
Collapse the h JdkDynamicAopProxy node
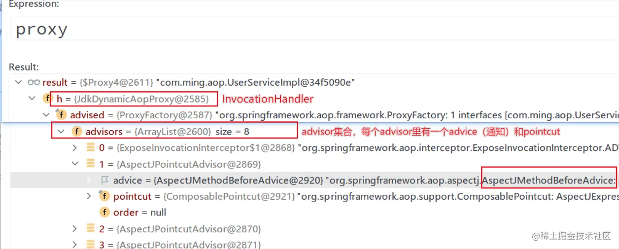pyautogui.click(x=33, y=99)
